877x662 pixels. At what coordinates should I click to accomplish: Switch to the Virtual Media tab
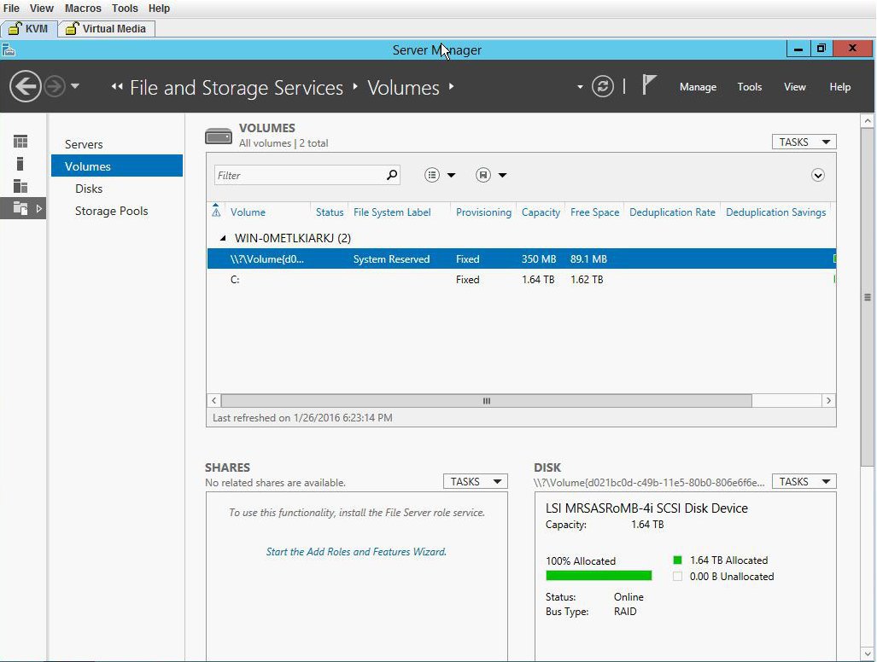coord(106,28)
